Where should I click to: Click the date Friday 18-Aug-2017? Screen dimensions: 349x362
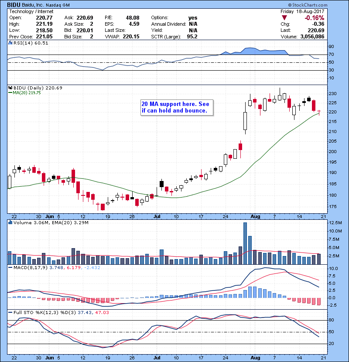pyautogui.click(x=302, y=11)
